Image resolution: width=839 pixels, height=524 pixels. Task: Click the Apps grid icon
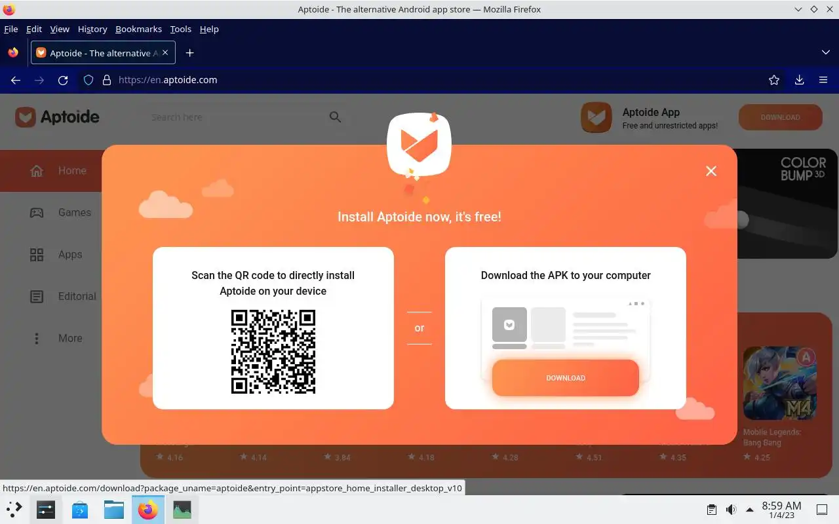click(37, 255)
